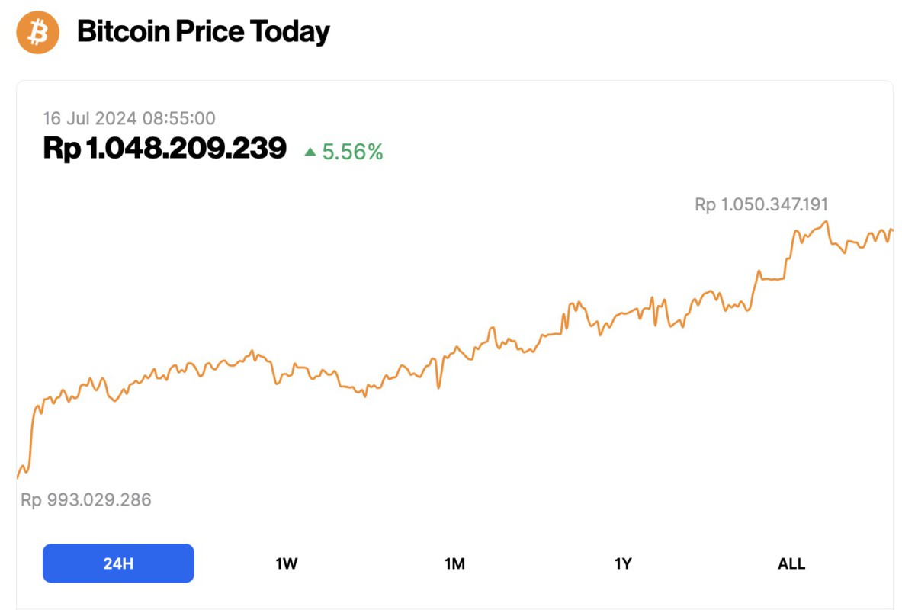Click the 16 Jul 2024 timestamp
This screenshot has width=902, height=610.
pyautogui.click(x=129, y=118)
